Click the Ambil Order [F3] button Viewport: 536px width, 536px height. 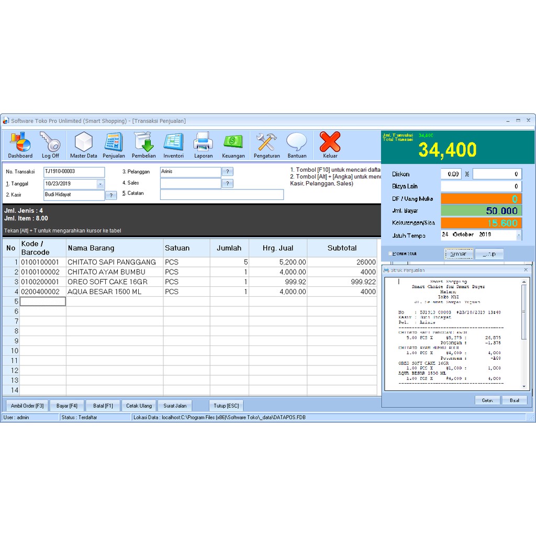pos(27,406)
